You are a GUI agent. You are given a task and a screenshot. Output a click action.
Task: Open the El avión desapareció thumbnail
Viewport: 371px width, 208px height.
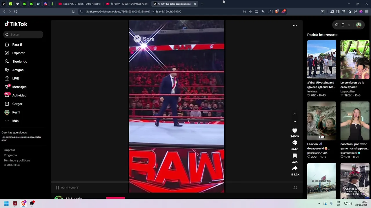(322, 121)
